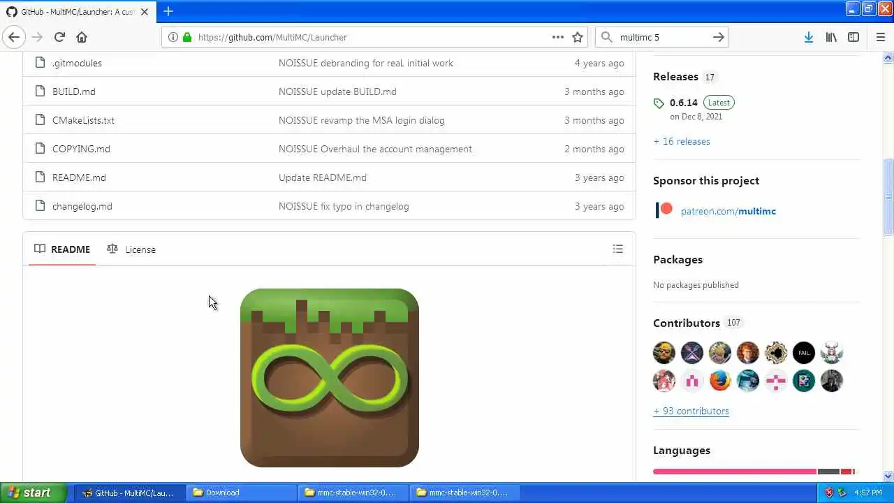
Task: Open the pink plus-sign contributor avatar
Action: click(776, 381)
